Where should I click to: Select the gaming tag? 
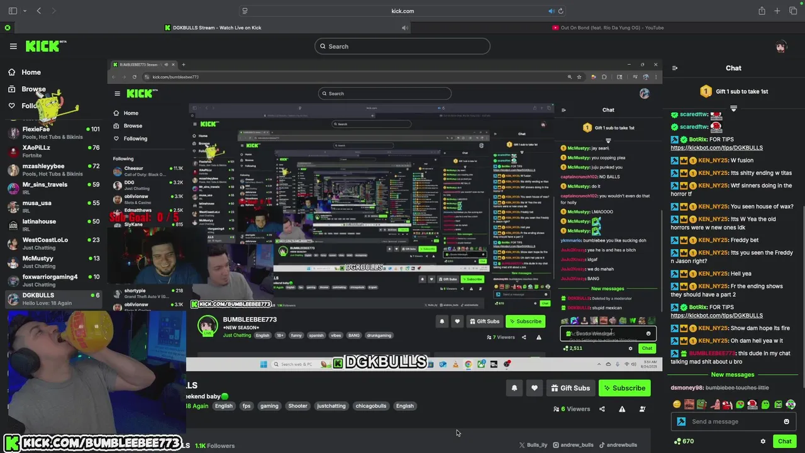269,406
